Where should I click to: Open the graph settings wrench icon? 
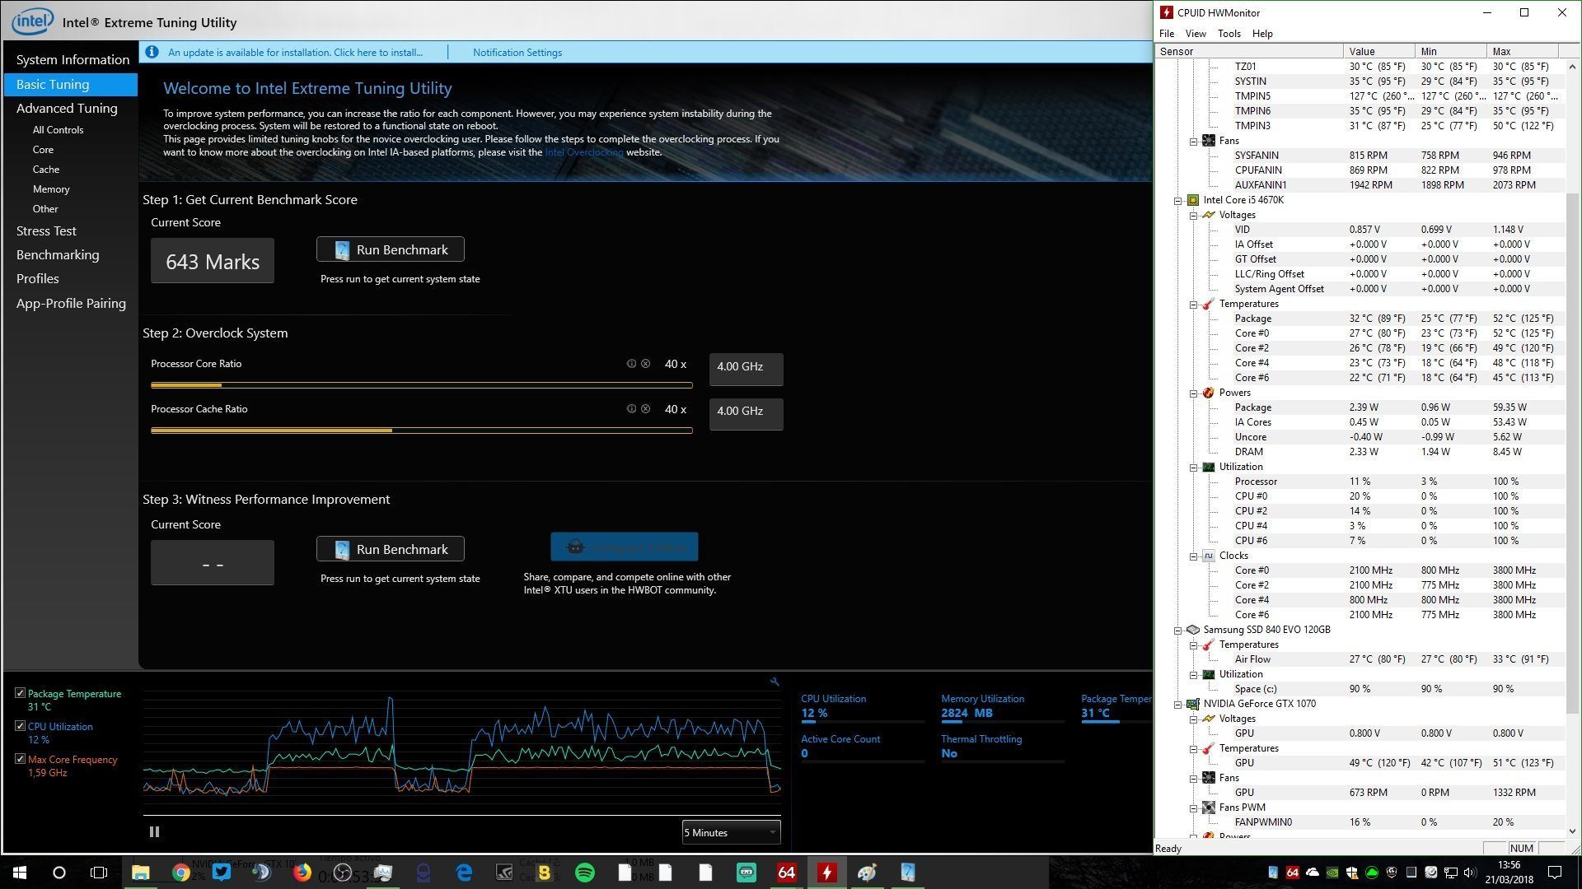[x=775, y=682]
